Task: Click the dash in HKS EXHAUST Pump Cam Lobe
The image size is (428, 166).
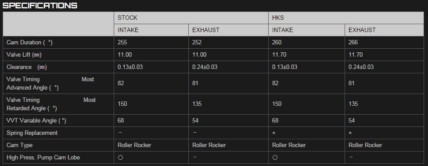Action: 351,157
